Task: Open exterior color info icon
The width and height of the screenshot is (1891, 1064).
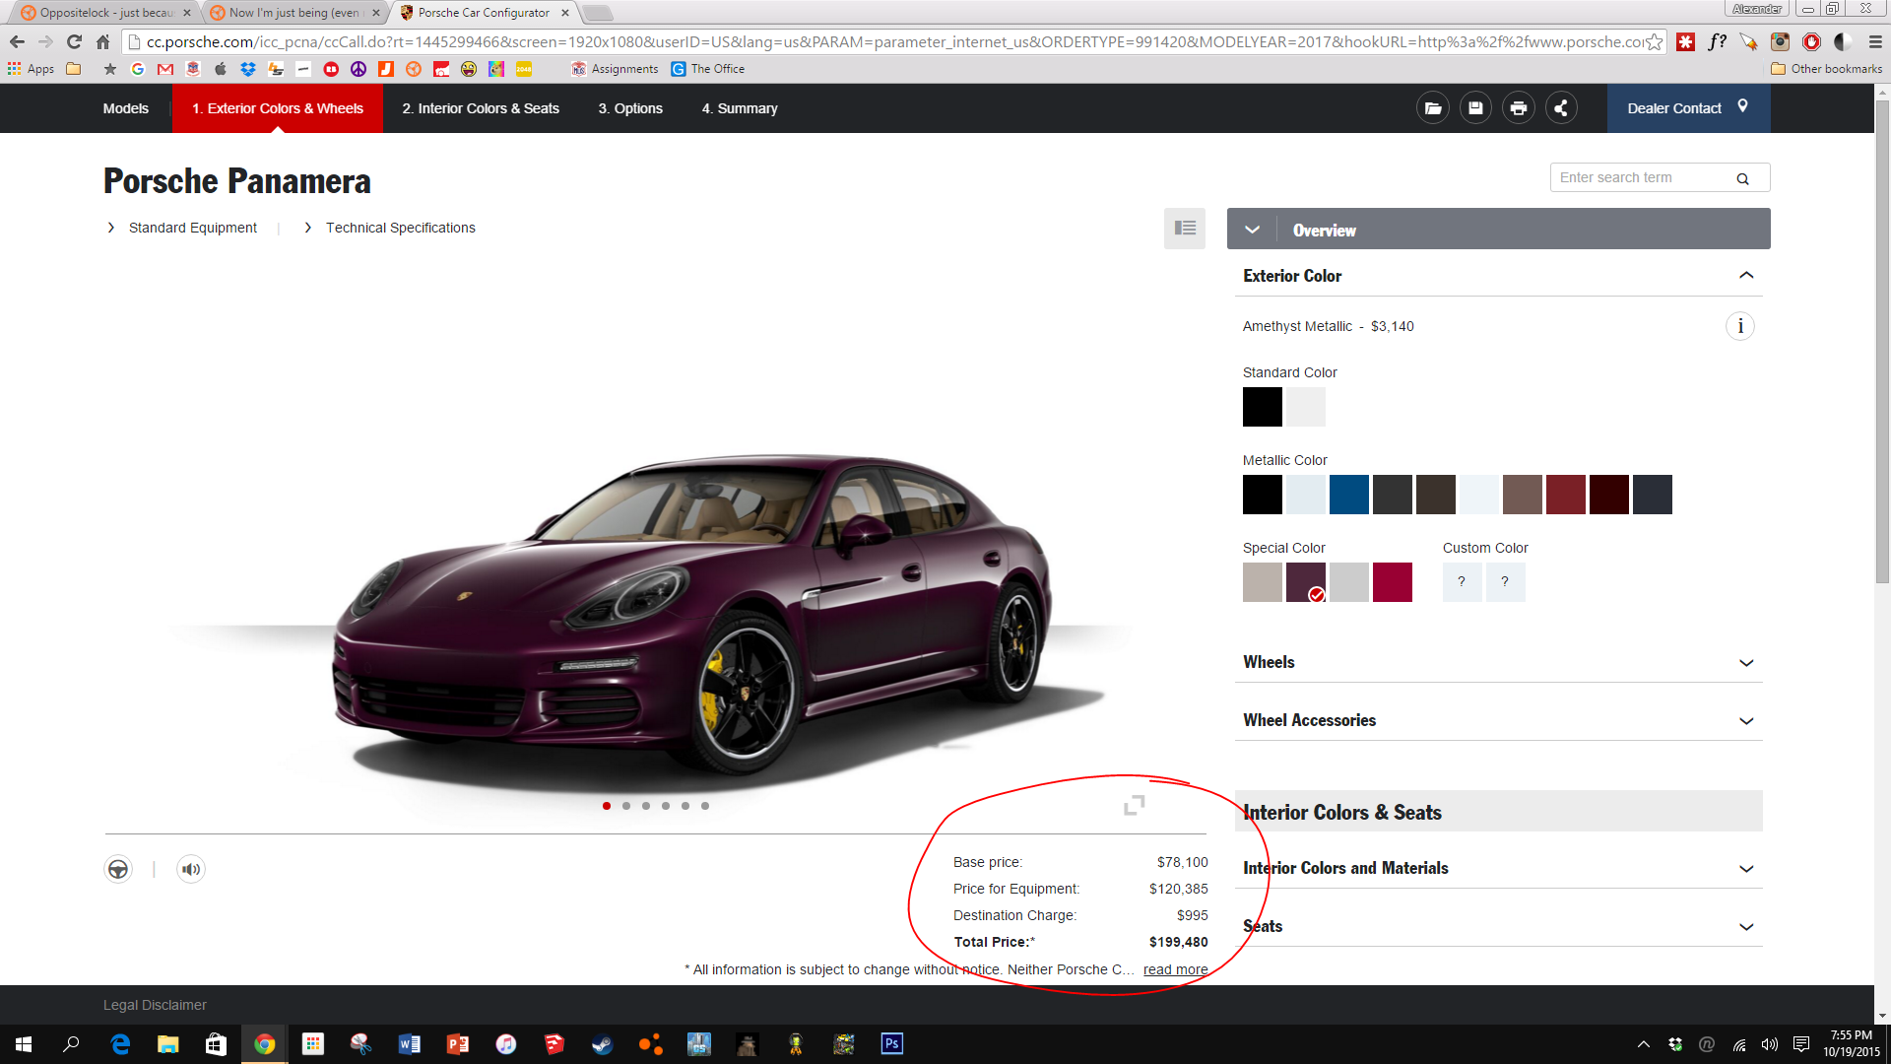Action: pyautogui.click(x=1740, y=326)
